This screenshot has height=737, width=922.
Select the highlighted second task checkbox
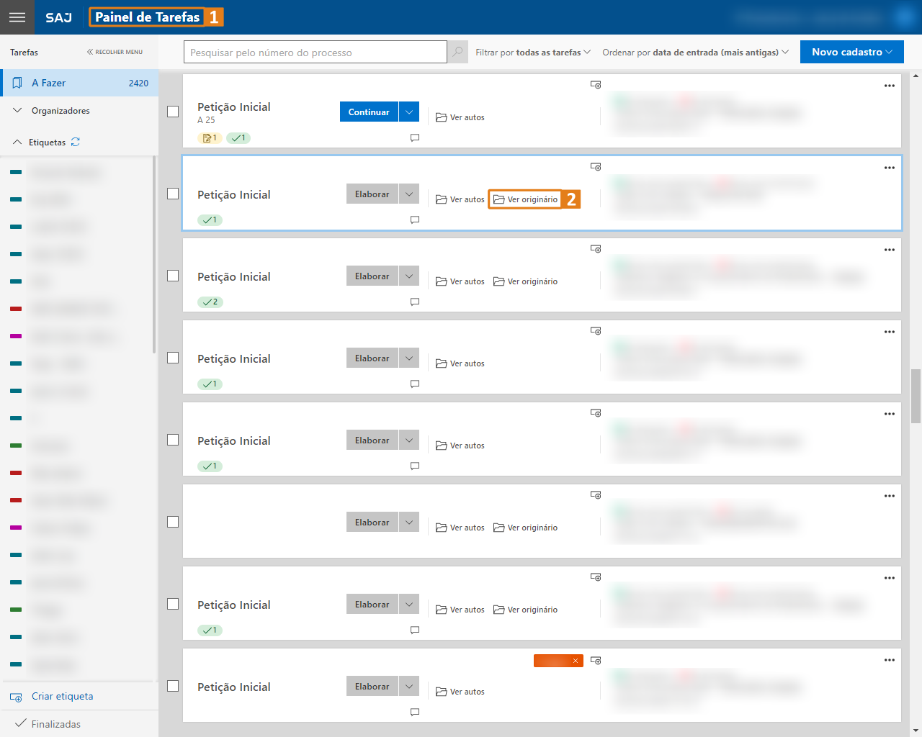click(173, 194)
